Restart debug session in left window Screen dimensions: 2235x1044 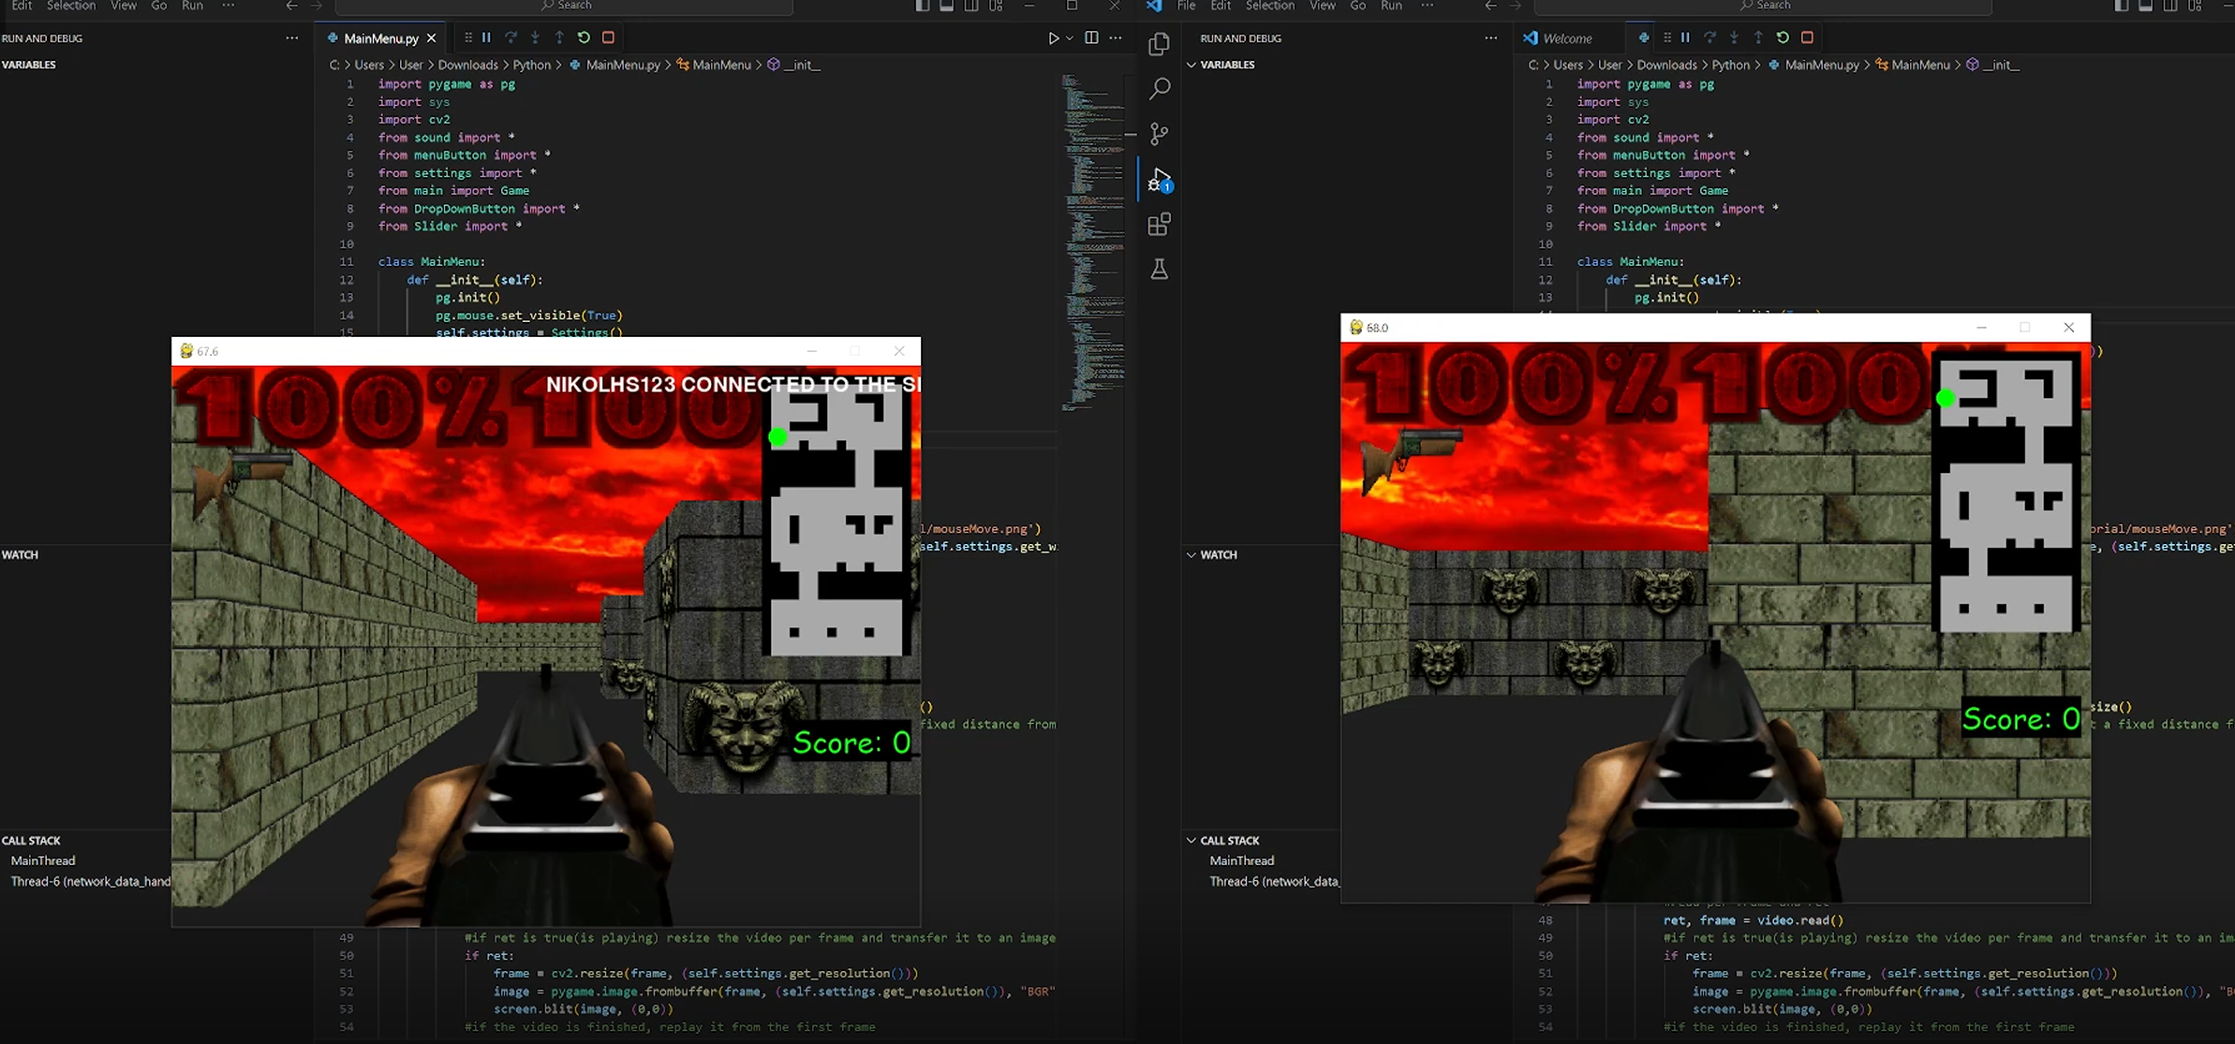pos(584,37)
